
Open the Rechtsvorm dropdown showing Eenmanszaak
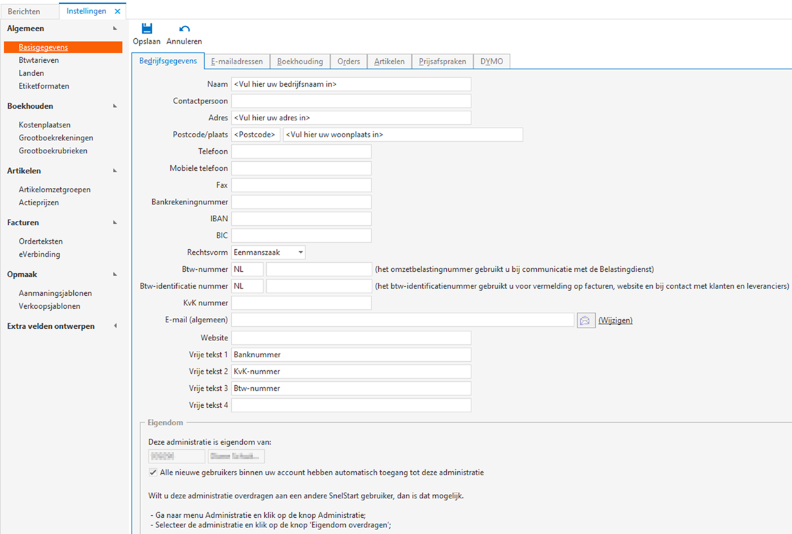tap(299, 252)
